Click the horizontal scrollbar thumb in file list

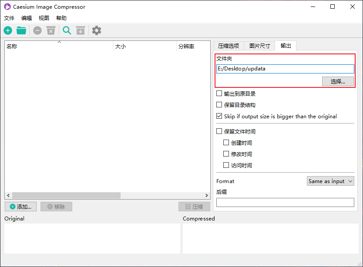(67, 196)
